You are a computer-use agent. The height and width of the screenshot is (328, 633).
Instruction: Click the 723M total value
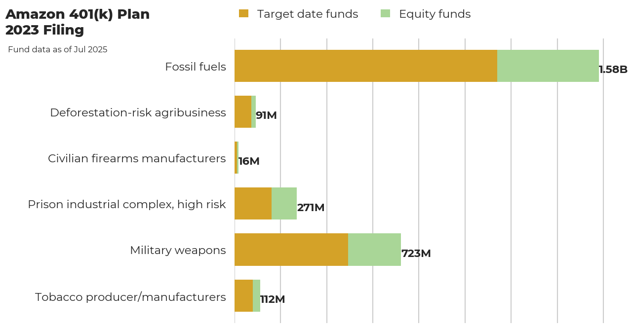tap(416, 254)
